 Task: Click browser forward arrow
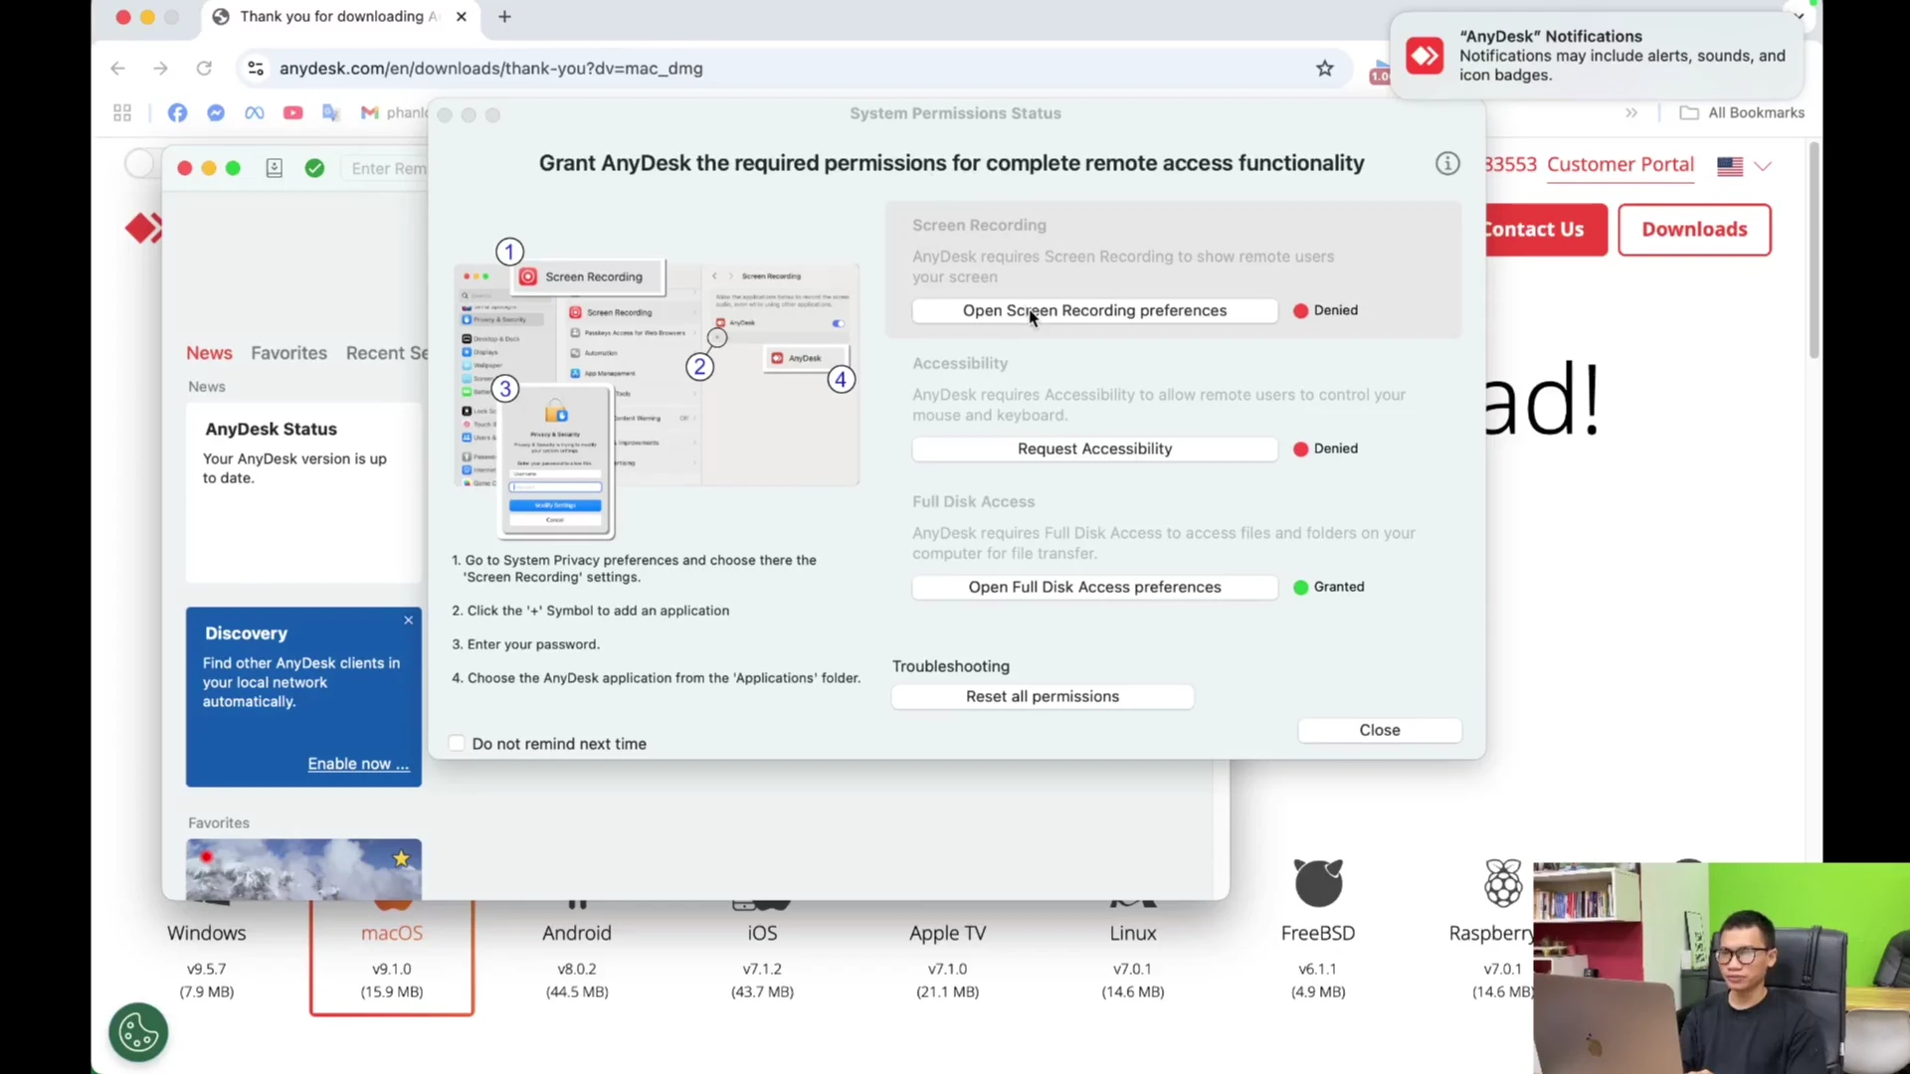click(160, 69)
